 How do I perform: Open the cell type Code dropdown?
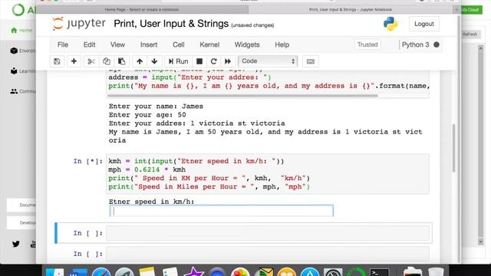[x=268, y=61]
